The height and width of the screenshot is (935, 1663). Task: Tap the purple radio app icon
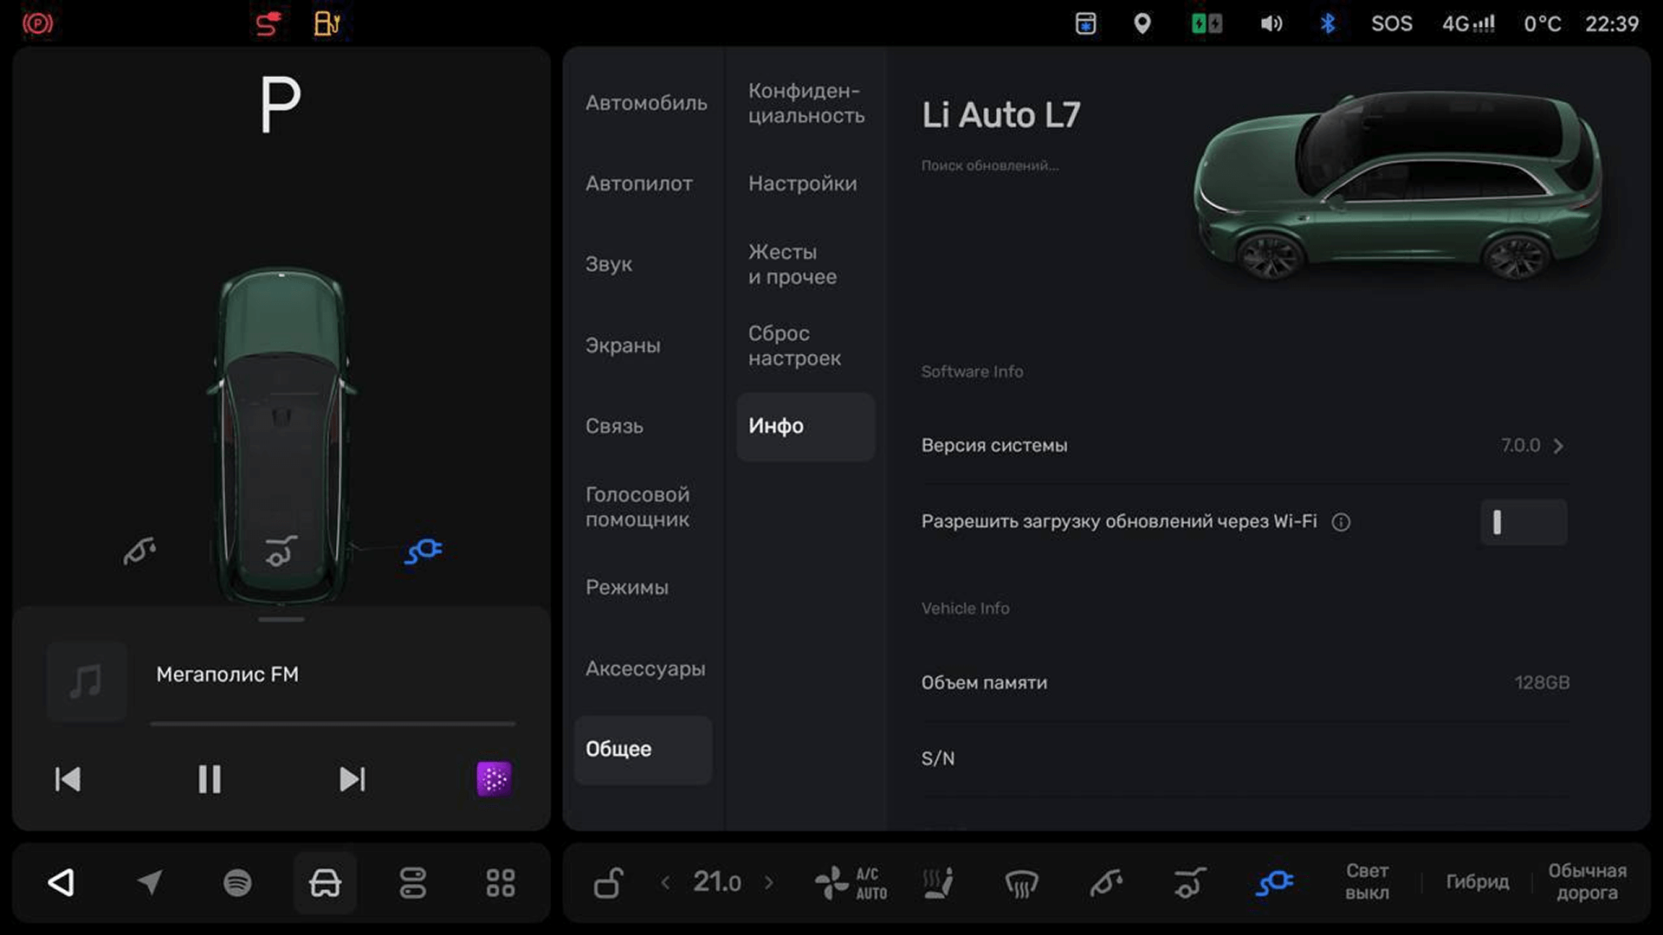(x=494, y=778)
